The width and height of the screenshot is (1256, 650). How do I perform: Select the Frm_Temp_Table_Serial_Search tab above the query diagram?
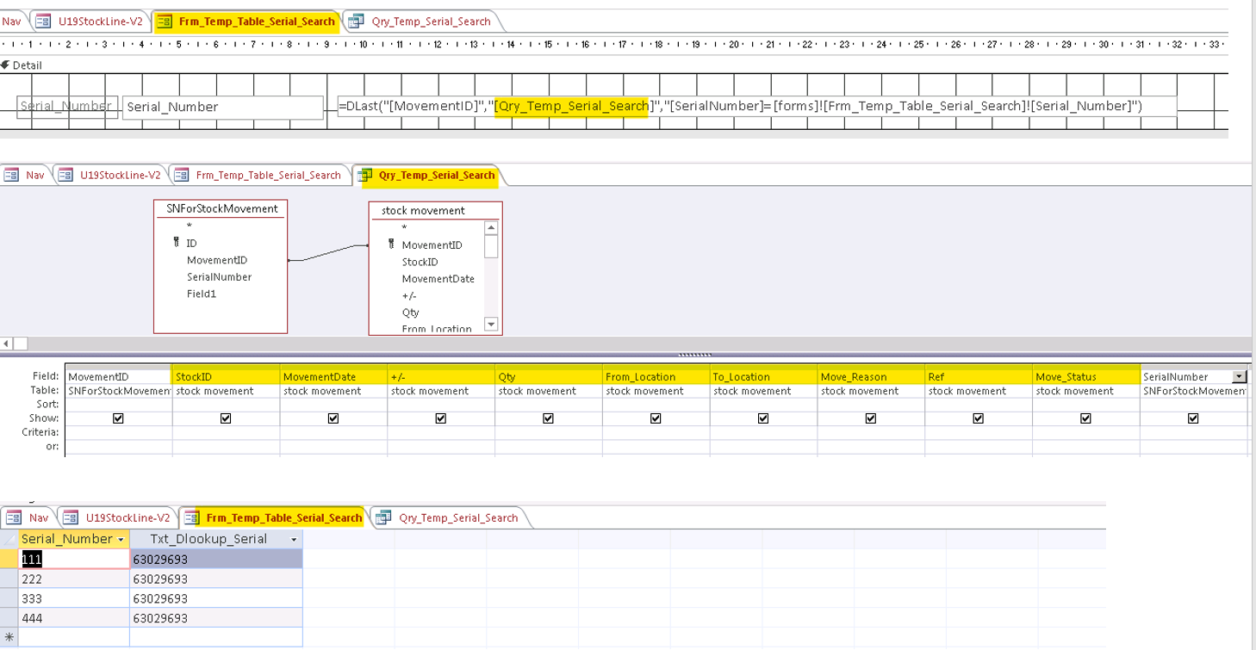coord(258,175)
